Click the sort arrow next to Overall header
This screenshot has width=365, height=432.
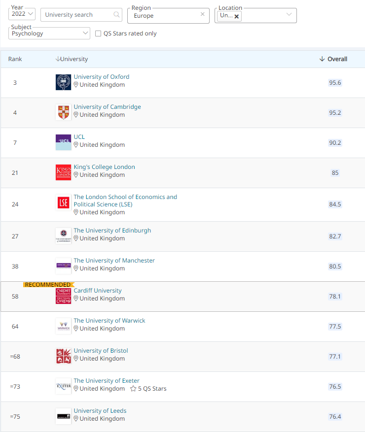coord(322,59)
